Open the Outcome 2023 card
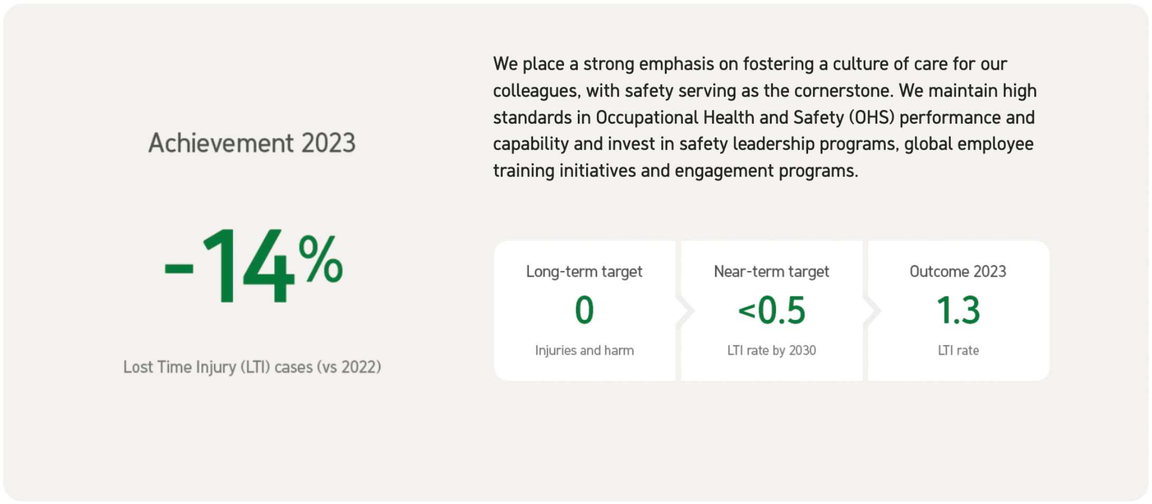 959,311
